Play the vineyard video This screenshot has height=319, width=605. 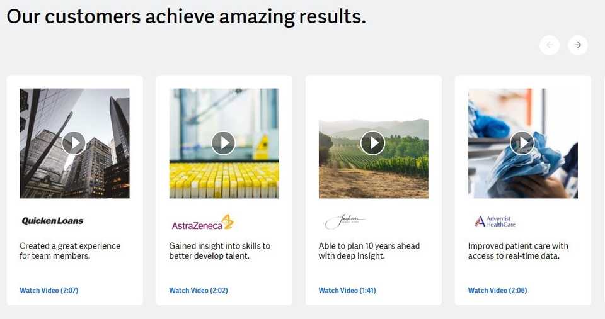[x=372, y=143]
